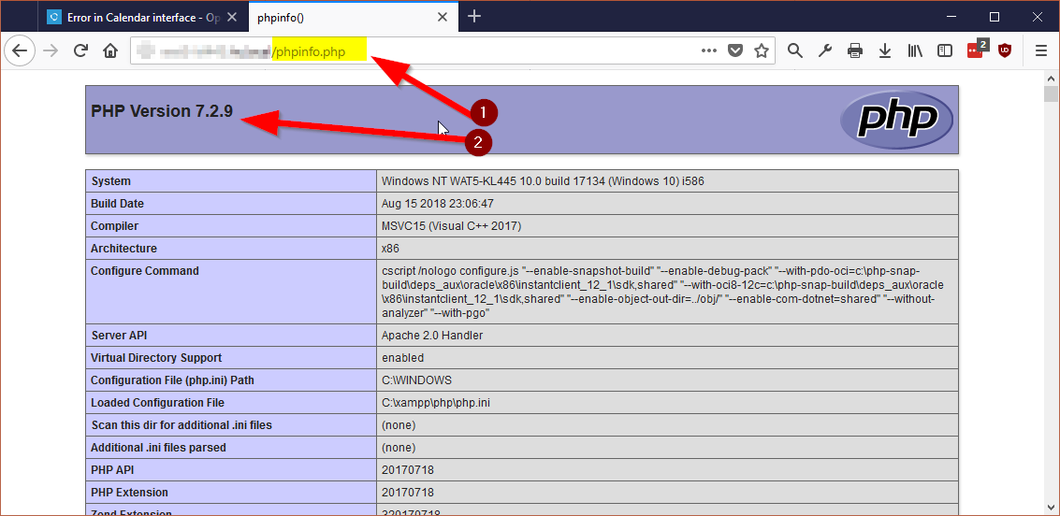Image resolution: width=1060 pixels, height=516 pixels.
Task: Click the Architecture x86 value
Action: (390, 248)
